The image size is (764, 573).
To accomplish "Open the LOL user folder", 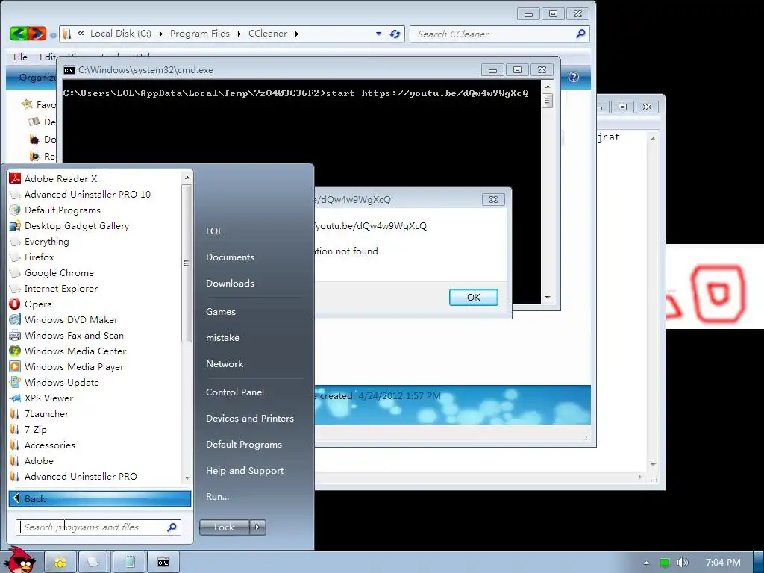I will coord(214,231).
